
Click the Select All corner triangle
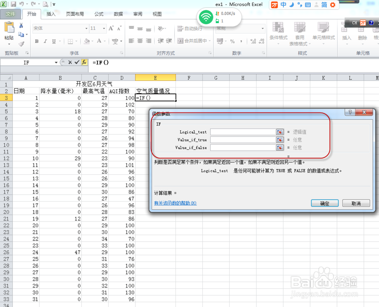point(6,78)
